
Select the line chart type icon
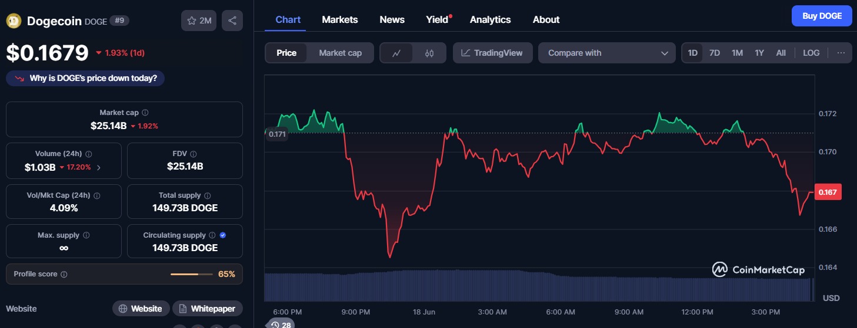tap(396, 53)
